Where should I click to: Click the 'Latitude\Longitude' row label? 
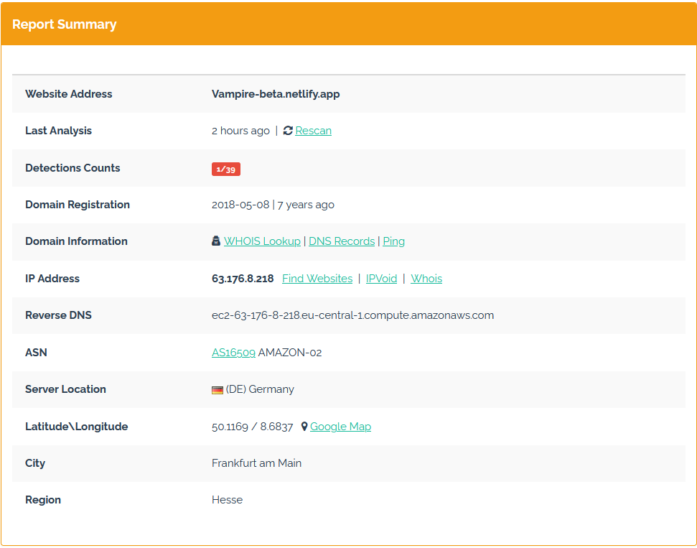click(x=77, y=427)
